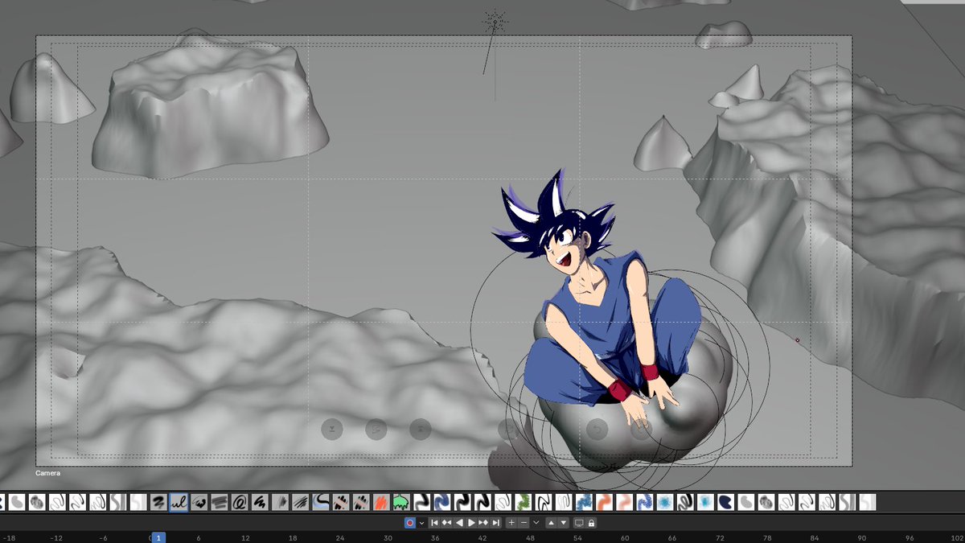Click frame 72 on the timeline ruler

720,537
